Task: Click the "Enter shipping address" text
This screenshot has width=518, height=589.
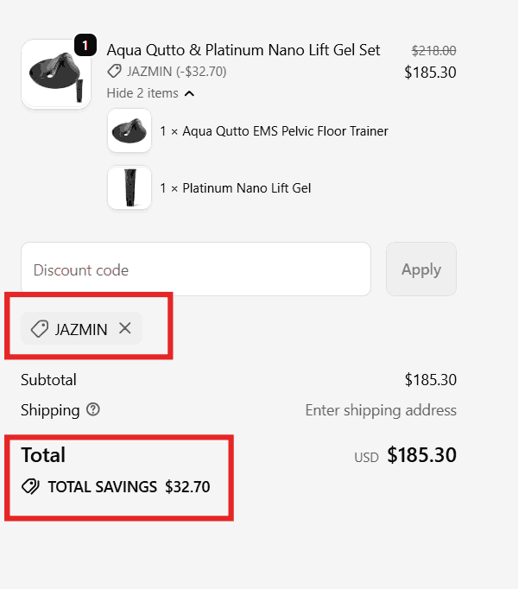Action: pyautogui.click(x=381, y=410)
